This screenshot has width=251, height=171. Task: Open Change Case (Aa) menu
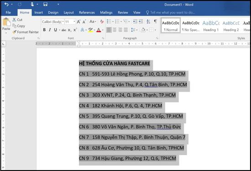click(93, 21)
